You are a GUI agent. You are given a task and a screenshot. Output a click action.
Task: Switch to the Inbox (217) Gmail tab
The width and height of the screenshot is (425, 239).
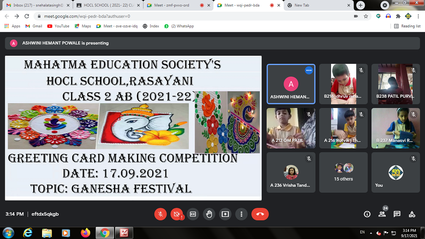[36, 6]
